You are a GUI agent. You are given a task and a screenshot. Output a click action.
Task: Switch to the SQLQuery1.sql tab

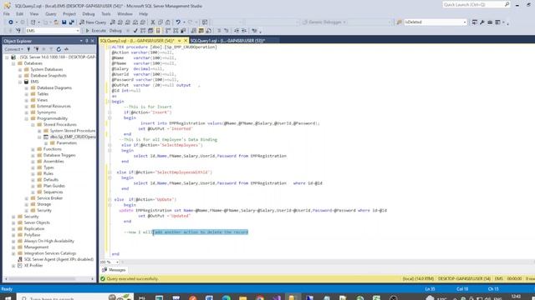coord(227,41)
